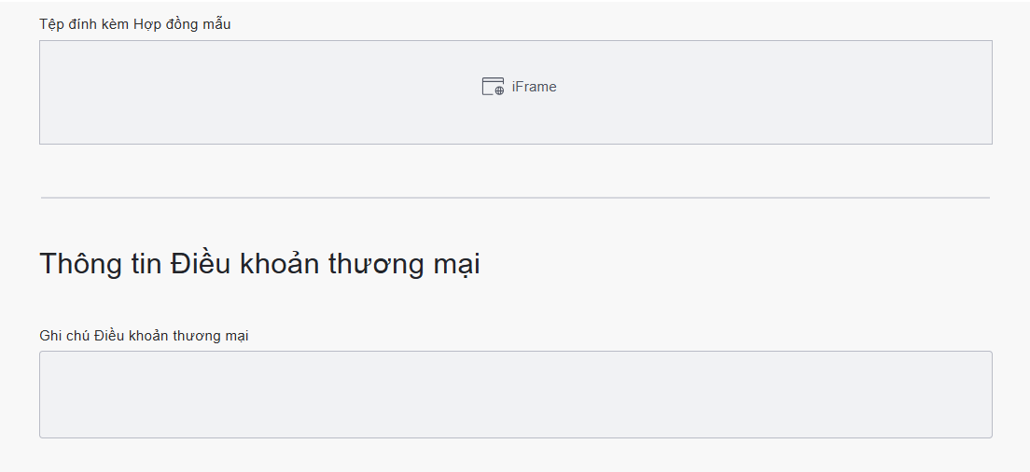Click the horizontal section divider line

[x=515, y=198]
